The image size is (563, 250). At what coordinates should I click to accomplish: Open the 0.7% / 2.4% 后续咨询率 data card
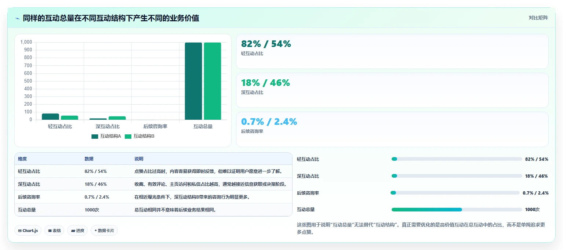pyautogui.click(x=392, y=129)
